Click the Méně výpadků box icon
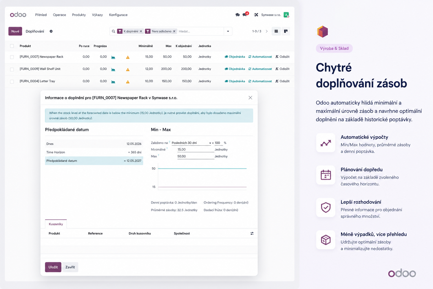This screenshot has width=433, height=289. [x=326, y=240]
